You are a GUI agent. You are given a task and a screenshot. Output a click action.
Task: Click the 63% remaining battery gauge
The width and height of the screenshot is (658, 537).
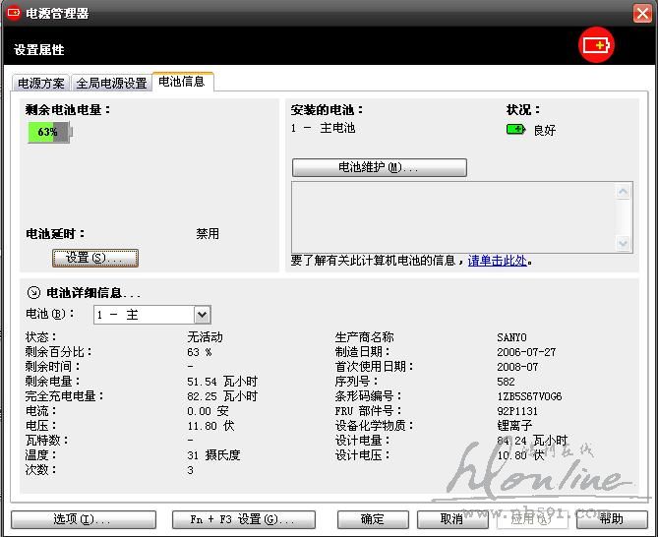click(x=49, y=132)
